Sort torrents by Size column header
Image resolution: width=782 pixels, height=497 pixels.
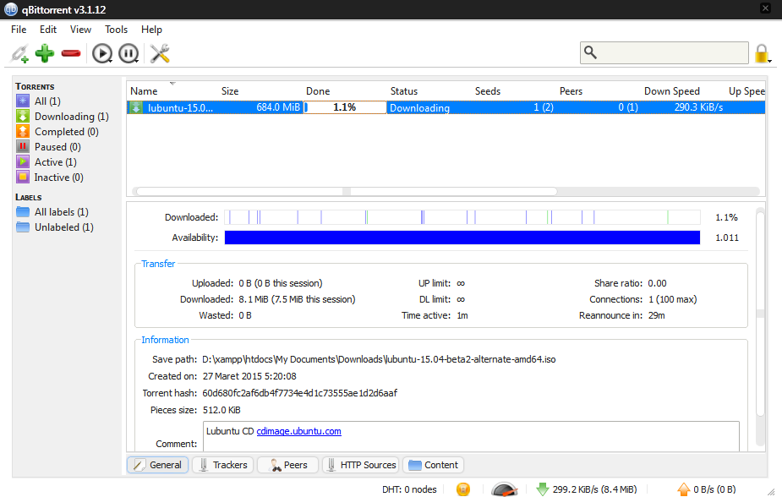point(230,91)
